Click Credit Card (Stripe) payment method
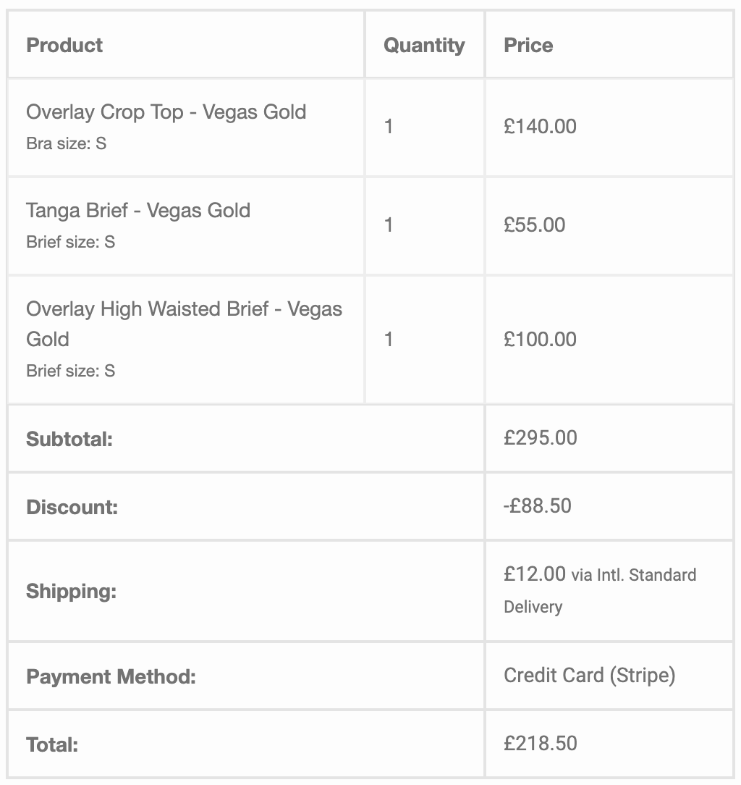Image resolution: width=741 pixels, height=785 pixels. [x=589, y=676]
